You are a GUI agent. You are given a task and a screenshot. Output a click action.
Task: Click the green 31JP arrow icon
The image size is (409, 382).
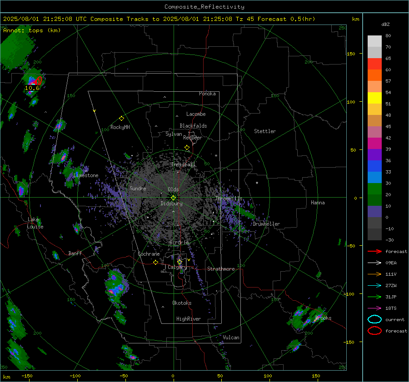374,297
